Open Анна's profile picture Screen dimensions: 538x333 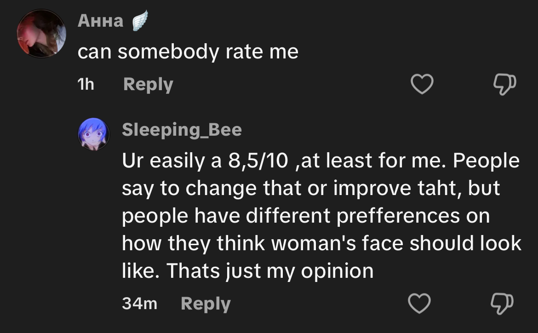pos(41,34)
